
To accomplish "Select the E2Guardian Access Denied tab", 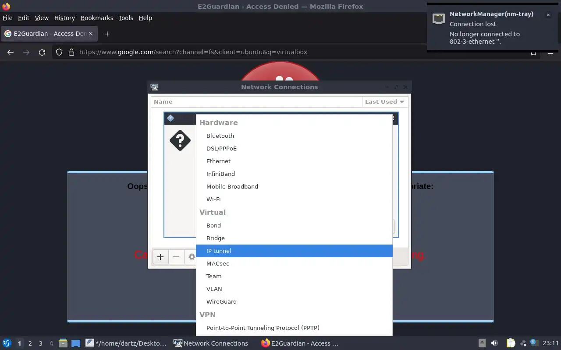I will click(49, 34).
